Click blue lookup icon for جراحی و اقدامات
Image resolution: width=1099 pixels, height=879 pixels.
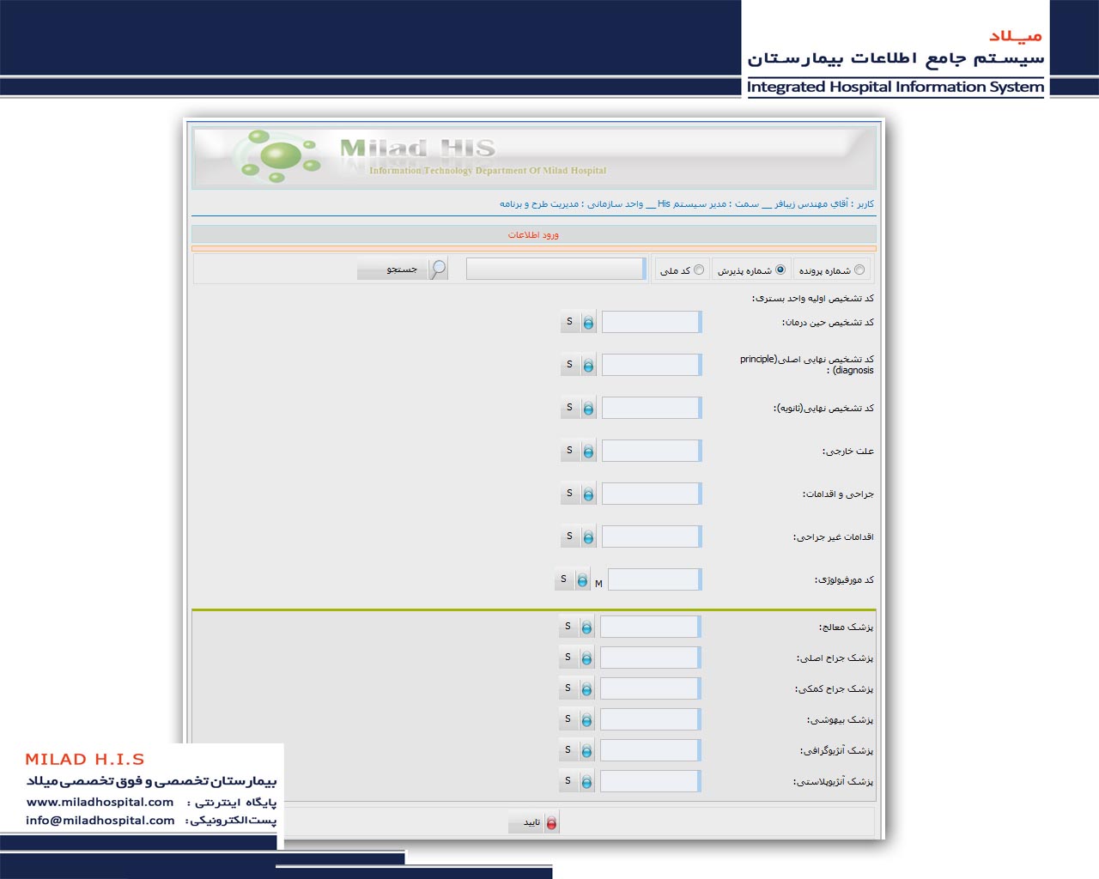588,494
